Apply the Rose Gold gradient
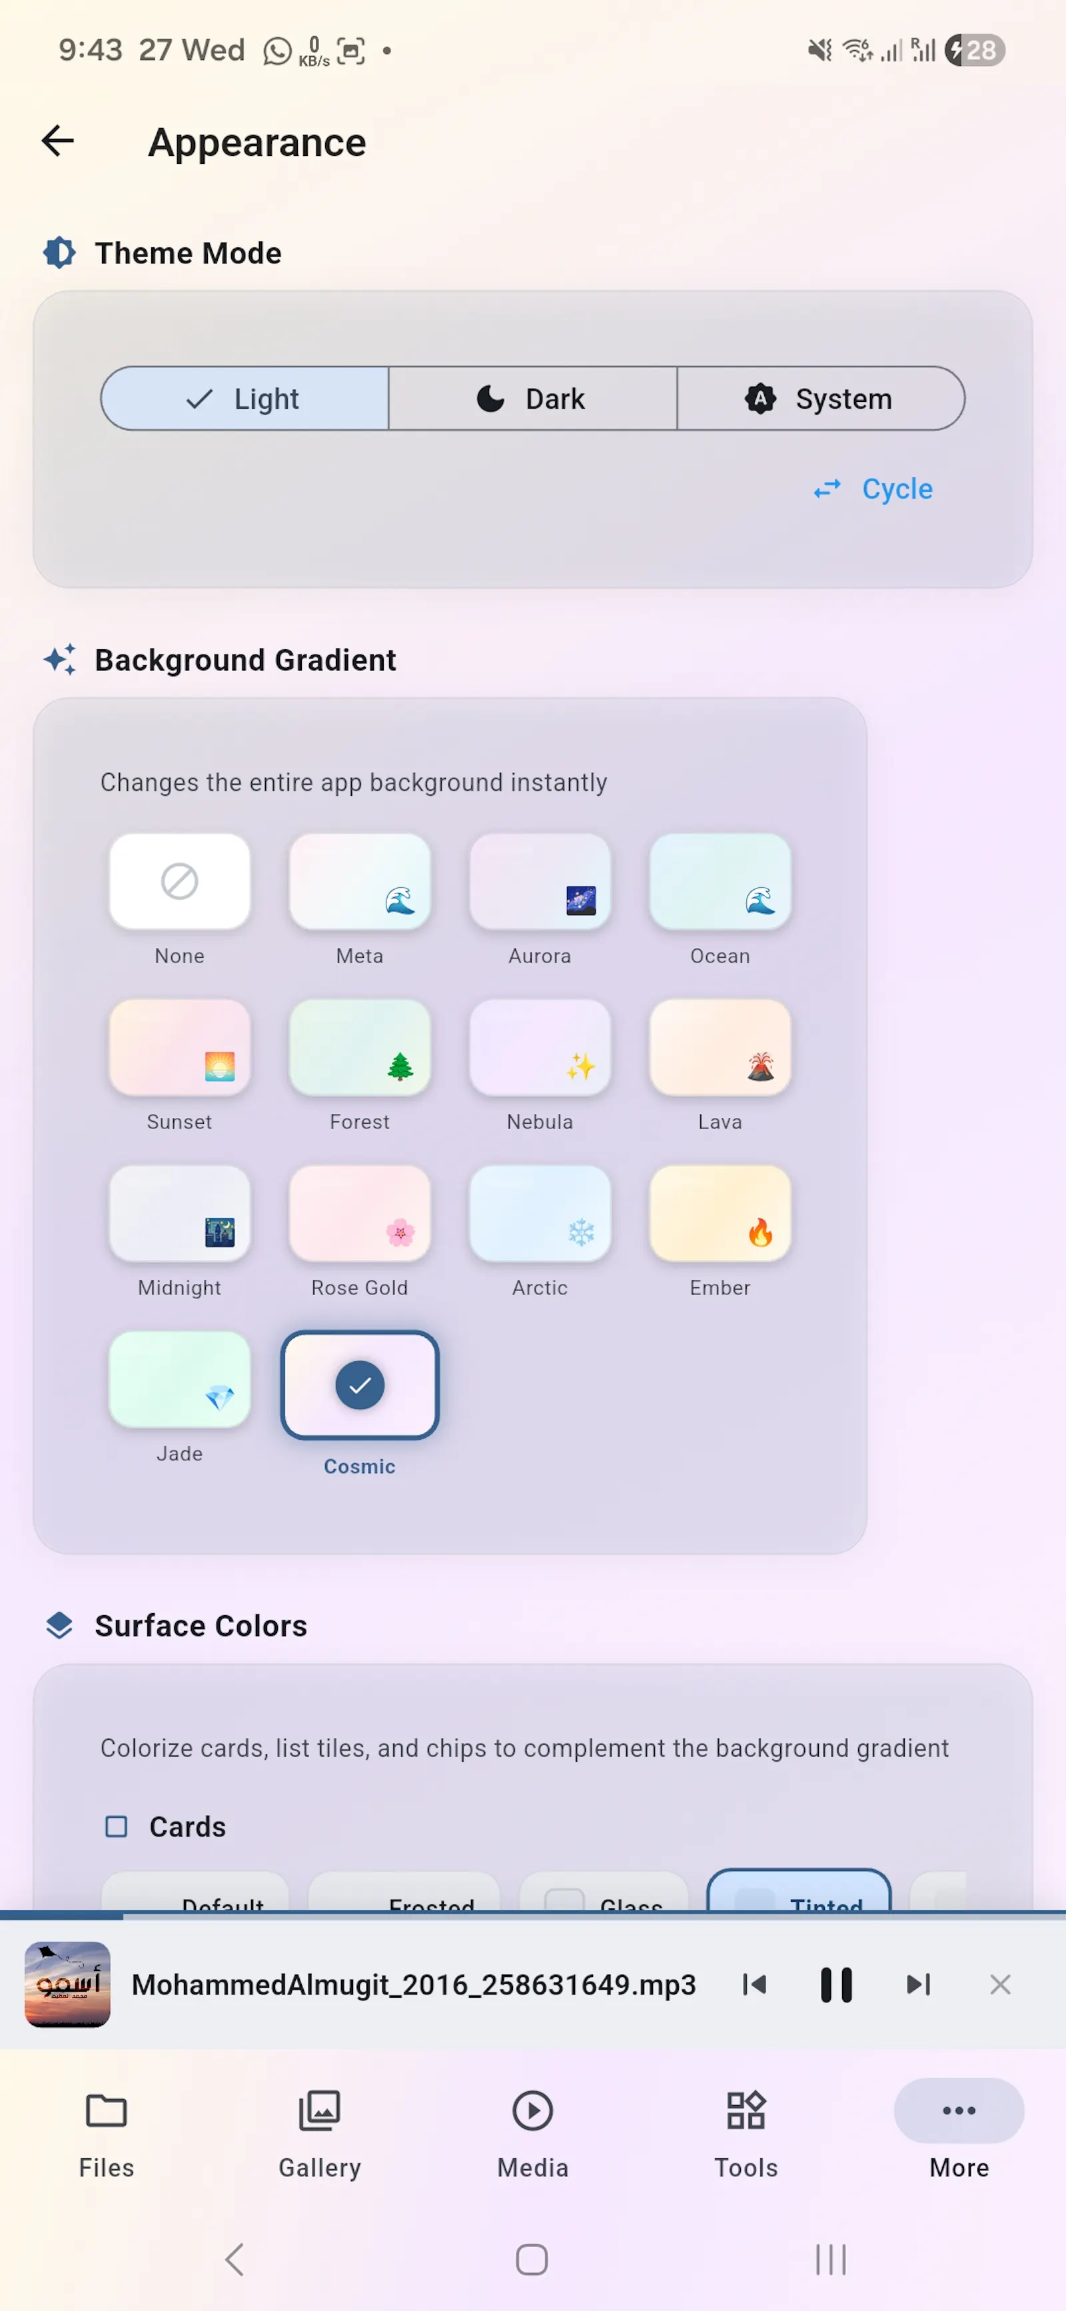1066x2311 pixels. click(360, 1213)
